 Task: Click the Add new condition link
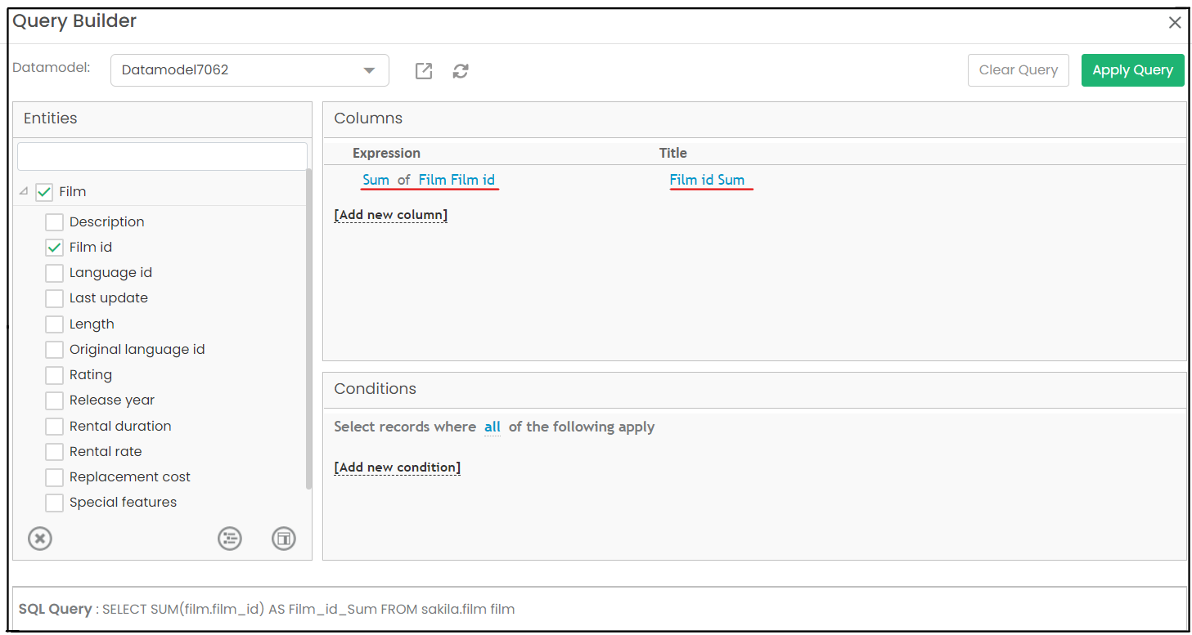tap(398, 467)
